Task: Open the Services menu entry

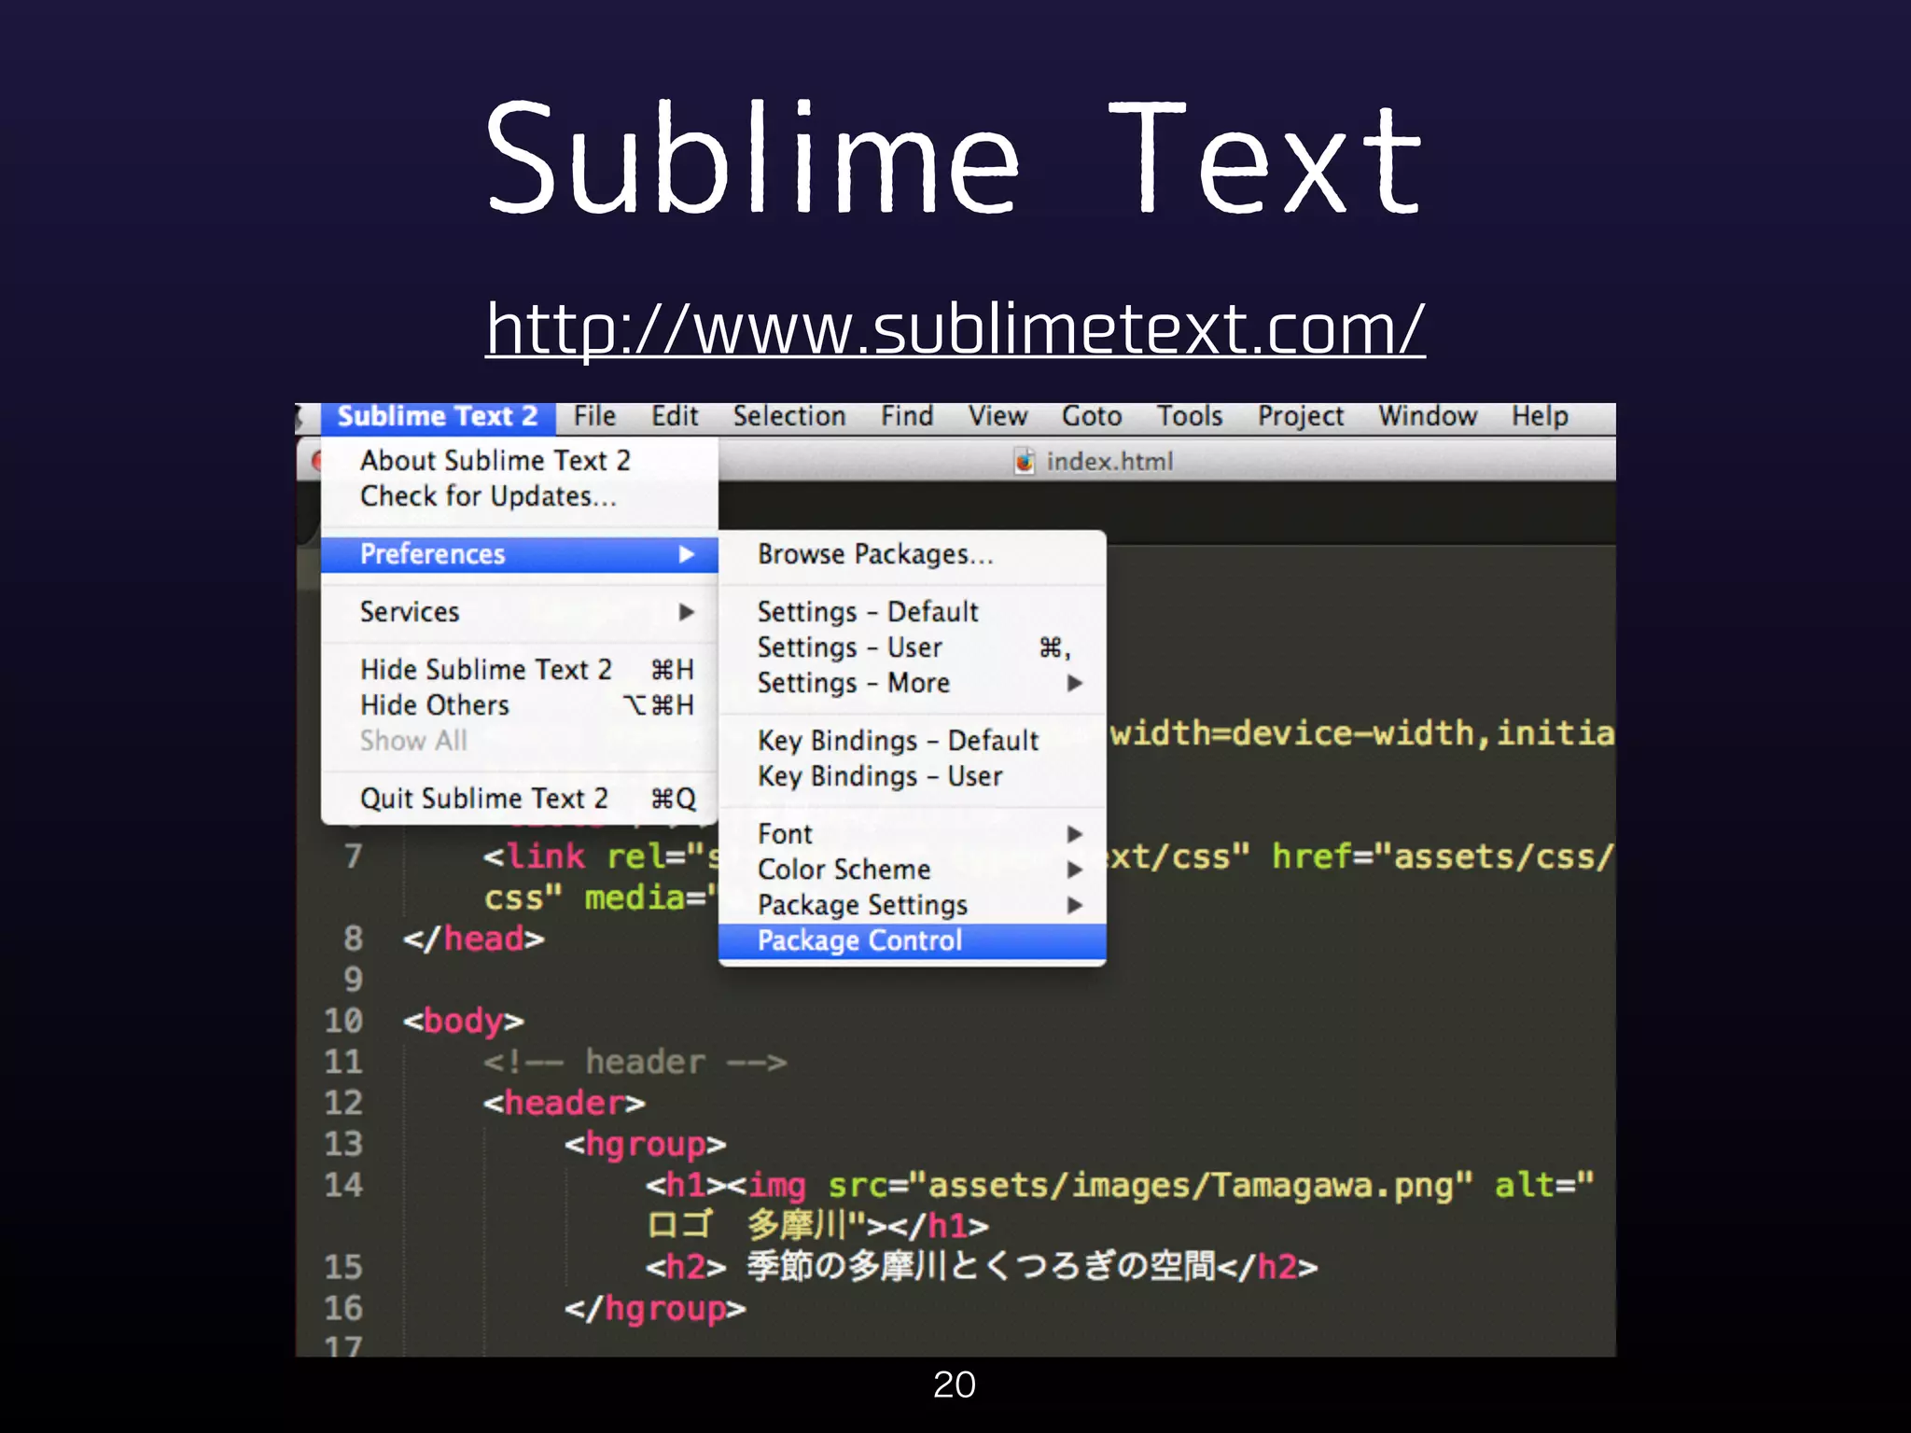Action: 520,612
